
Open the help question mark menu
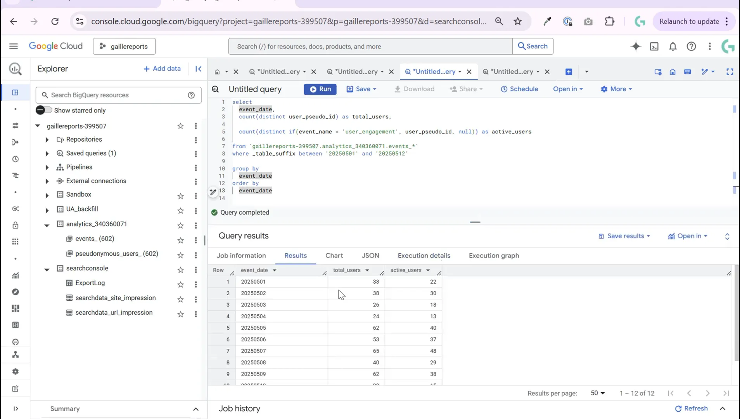(691, 46)
